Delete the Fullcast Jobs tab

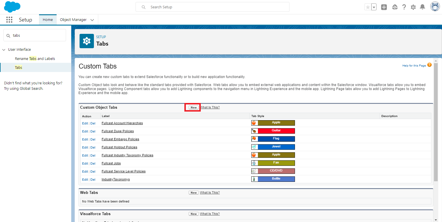click(x=93, y=163)
